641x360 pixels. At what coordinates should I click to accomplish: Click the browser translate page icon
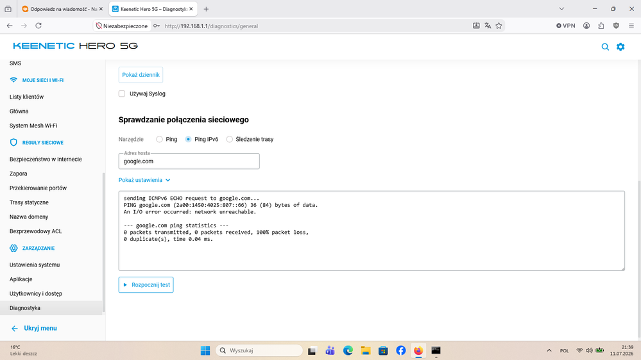(x=488, y=26)
